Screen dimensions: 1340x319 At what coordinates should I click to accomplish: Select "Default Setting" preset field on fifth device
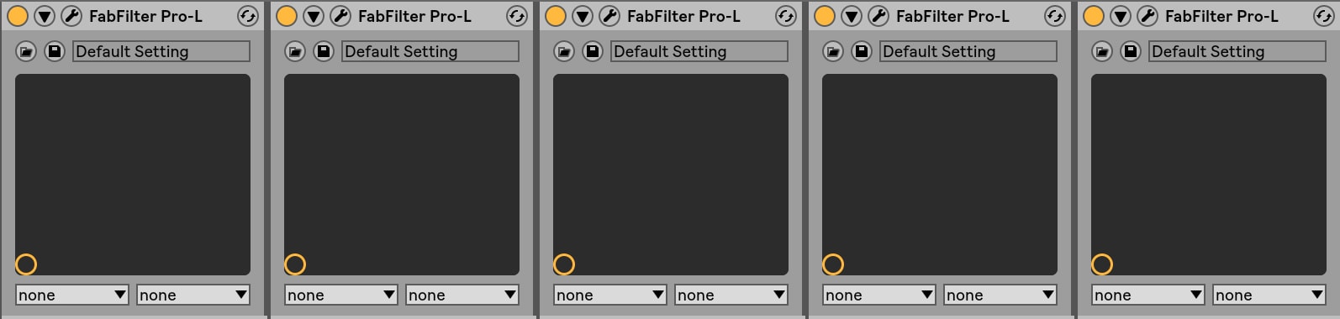click(x=1237, y=51)
